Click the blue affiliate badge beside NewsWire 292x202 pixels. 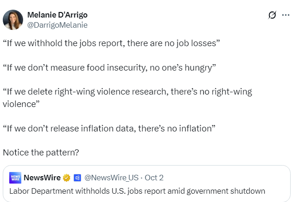point(77,178)
